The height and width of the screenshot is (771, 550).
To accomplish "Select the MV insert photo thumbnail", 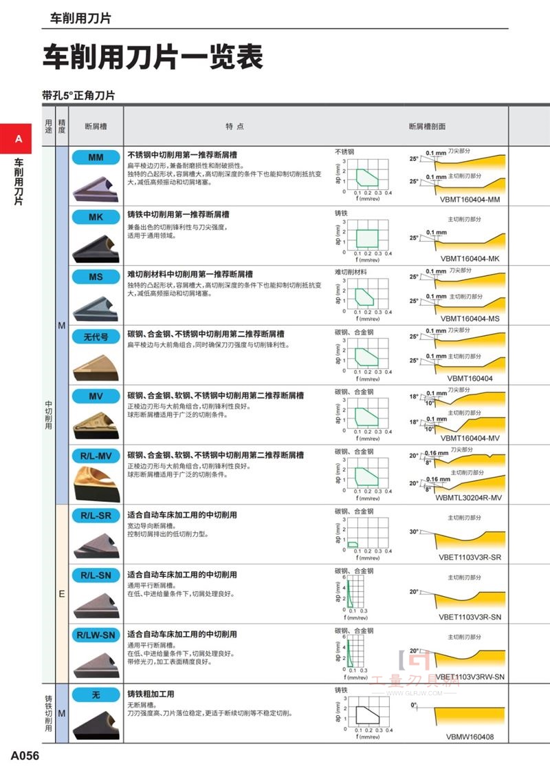I will (x=96, y=426).
